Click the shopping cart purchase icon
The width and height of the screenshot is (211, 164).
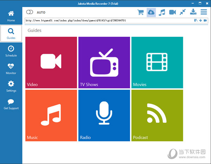[141, 12]
